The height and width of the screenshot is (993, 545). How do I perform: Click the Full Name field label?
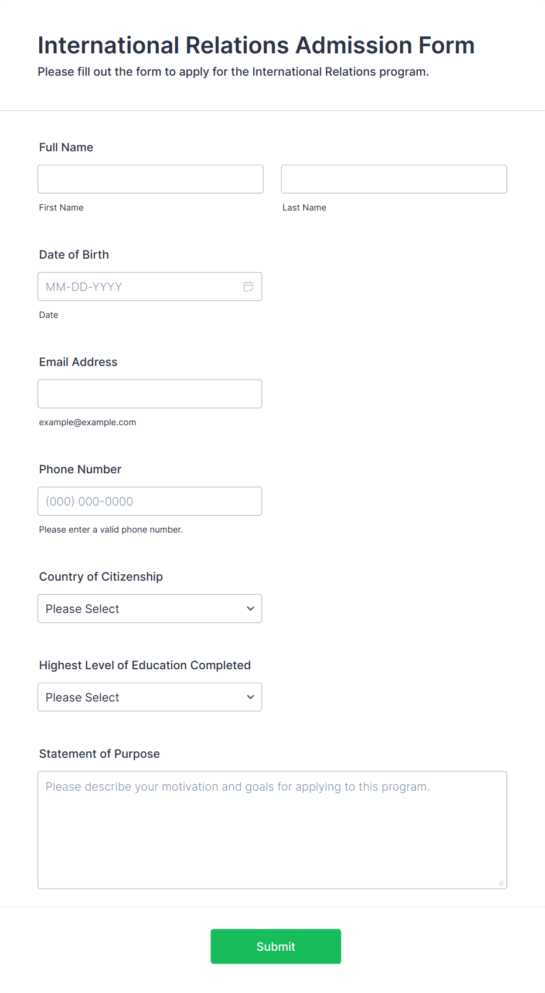click(66, 147)
